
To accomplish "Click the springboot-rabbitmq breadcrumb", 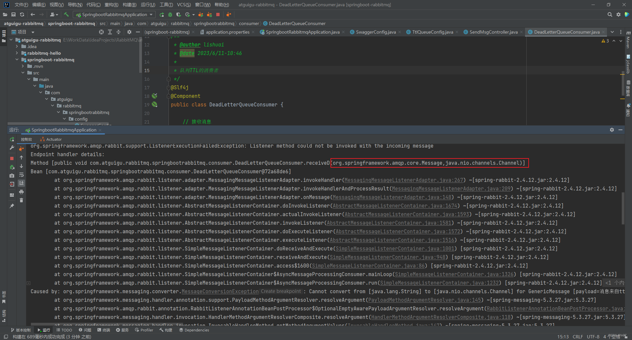I will [x=71, y=23].
